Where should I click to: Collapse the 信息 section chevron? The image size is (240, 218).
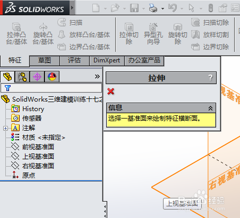(x=210, y=108)
